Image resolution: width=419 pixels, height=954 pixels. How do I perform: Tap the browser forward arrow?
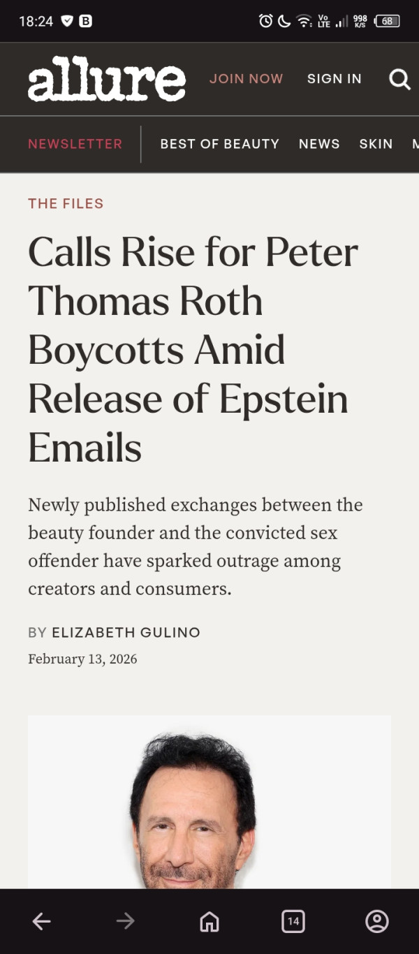point(126,922)
